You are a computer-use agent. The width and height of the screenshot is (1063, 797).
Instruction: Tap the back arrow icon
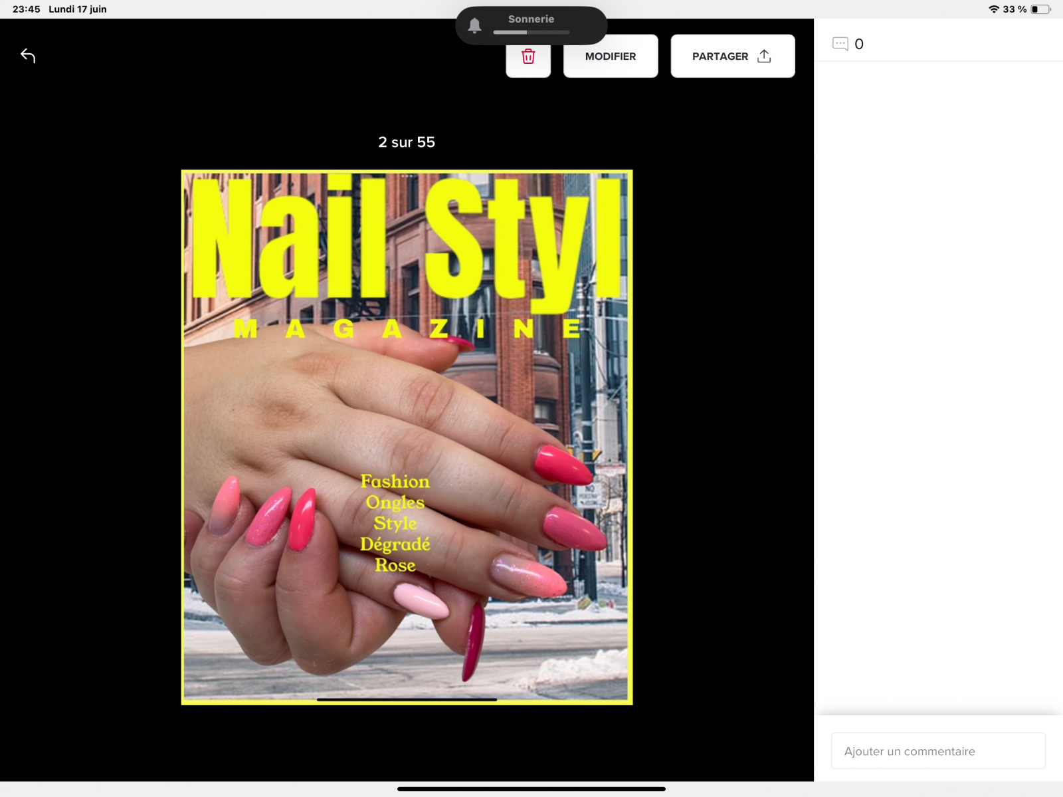pos(28,56)
